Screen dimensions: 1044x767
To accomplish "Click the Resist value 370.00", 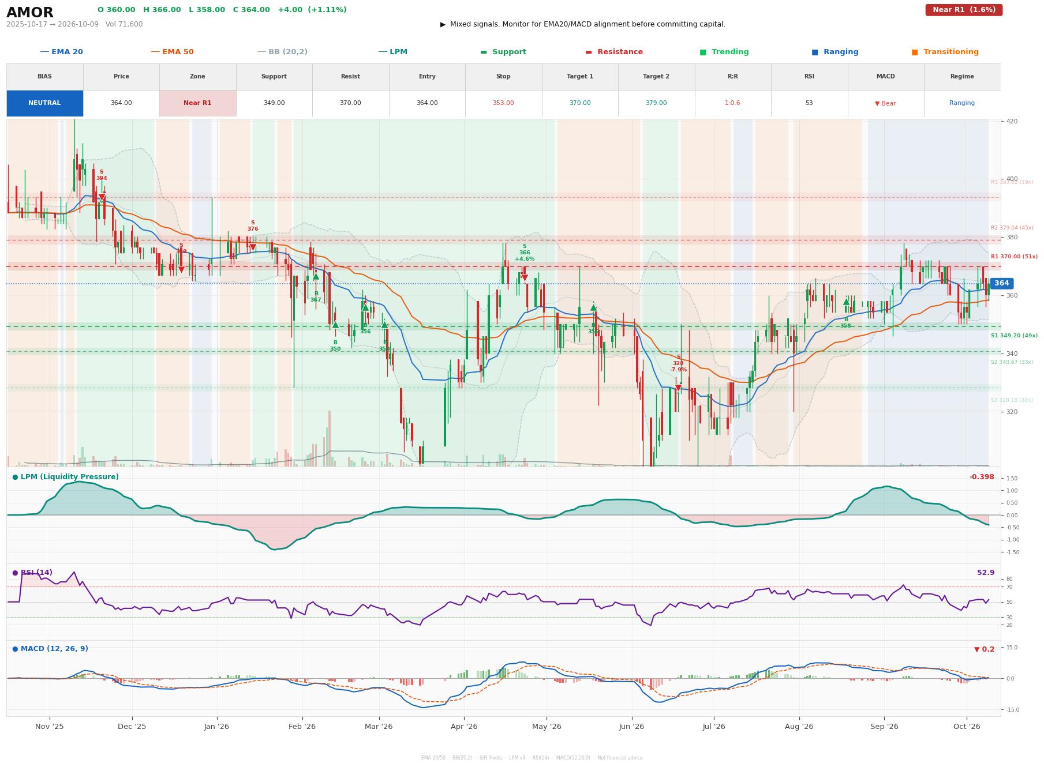I will tap(350, 103).
